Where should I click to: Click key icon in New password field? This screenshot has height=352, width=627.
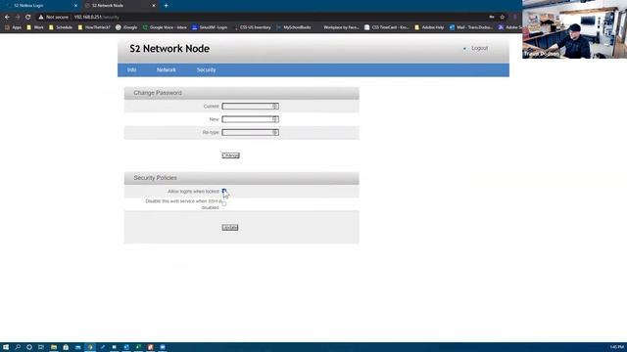[274, 119]
